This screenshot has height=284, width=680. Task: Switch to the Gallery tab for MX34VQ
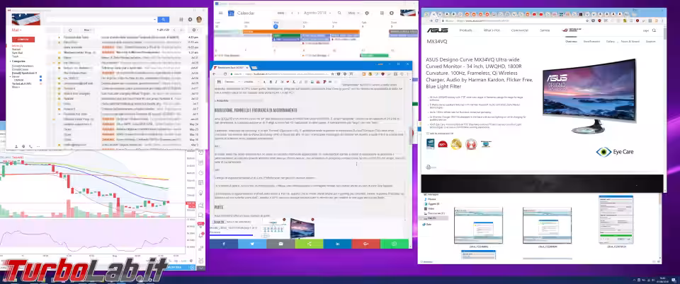610,42
